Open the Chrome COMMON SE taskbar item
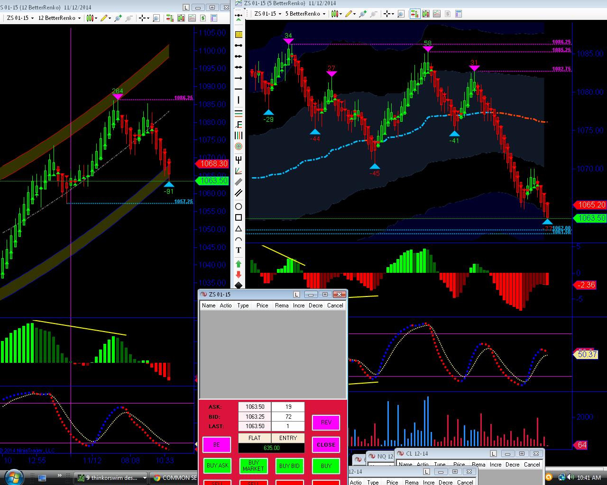This screenshot has width=607, height=485. pyautogui.click(x=174, y=477)
